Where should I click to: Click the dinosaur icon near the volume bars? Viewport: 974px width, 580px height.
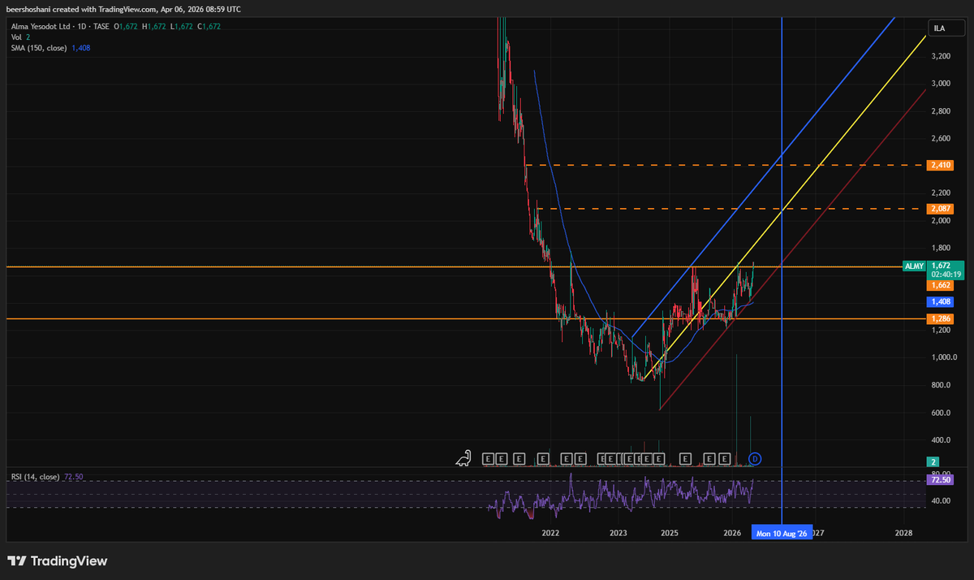[463, 458]
